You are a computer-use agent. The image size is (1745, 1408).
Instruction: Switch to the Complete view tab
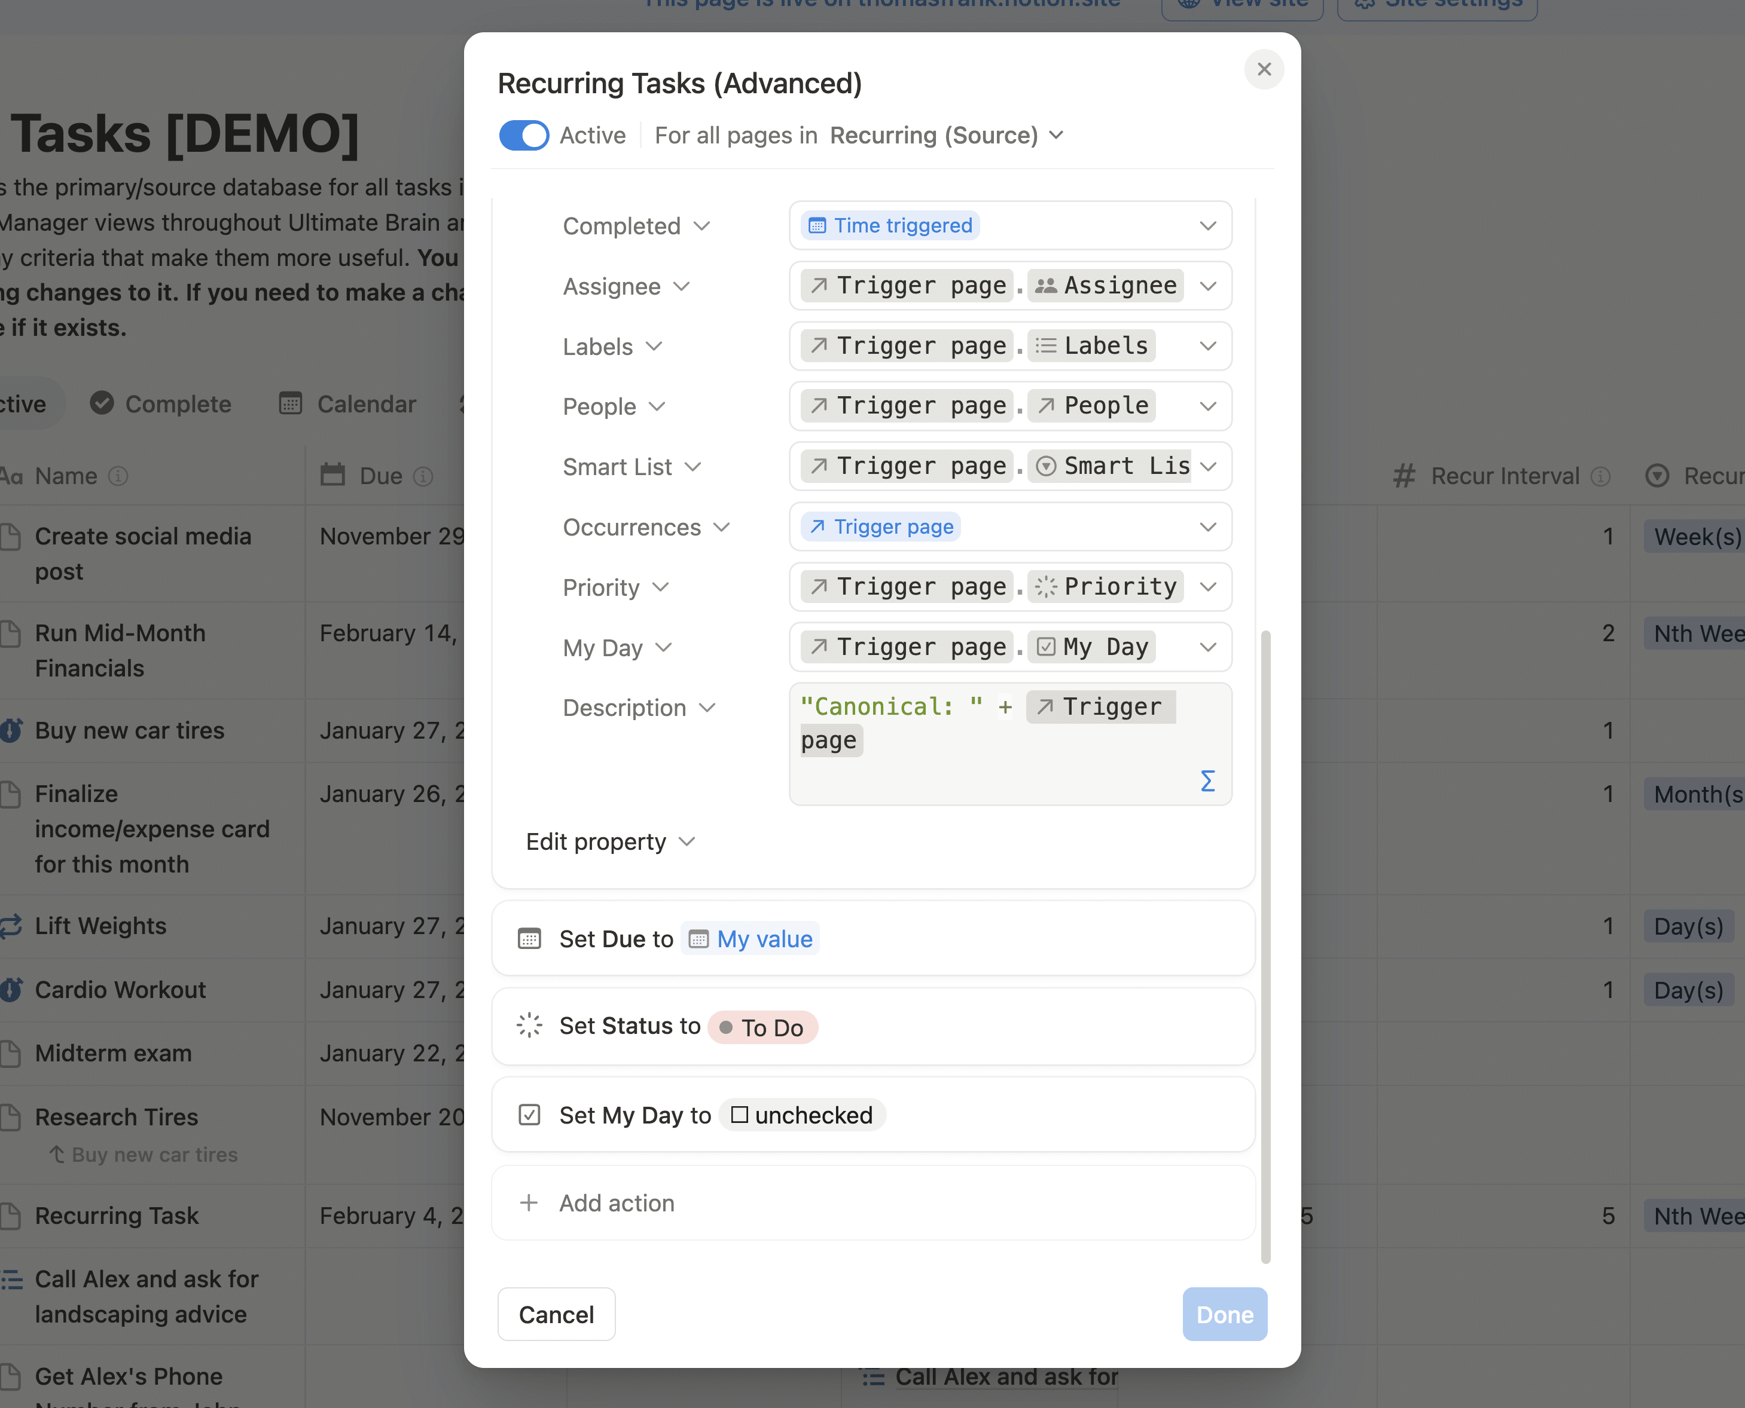click(161, 403)
